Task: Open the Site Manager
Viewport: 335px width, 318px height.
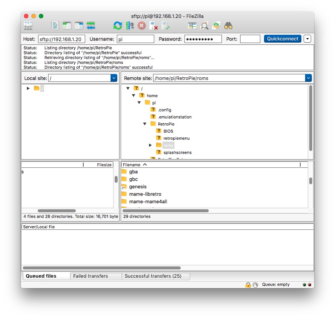Action: click(28, 26)
